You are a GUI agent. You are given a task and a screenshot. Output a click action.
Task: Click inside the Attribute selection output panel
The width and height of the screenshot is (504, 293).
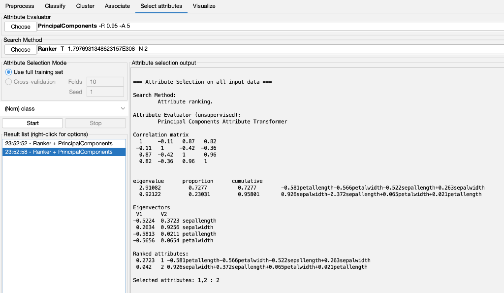315,197
